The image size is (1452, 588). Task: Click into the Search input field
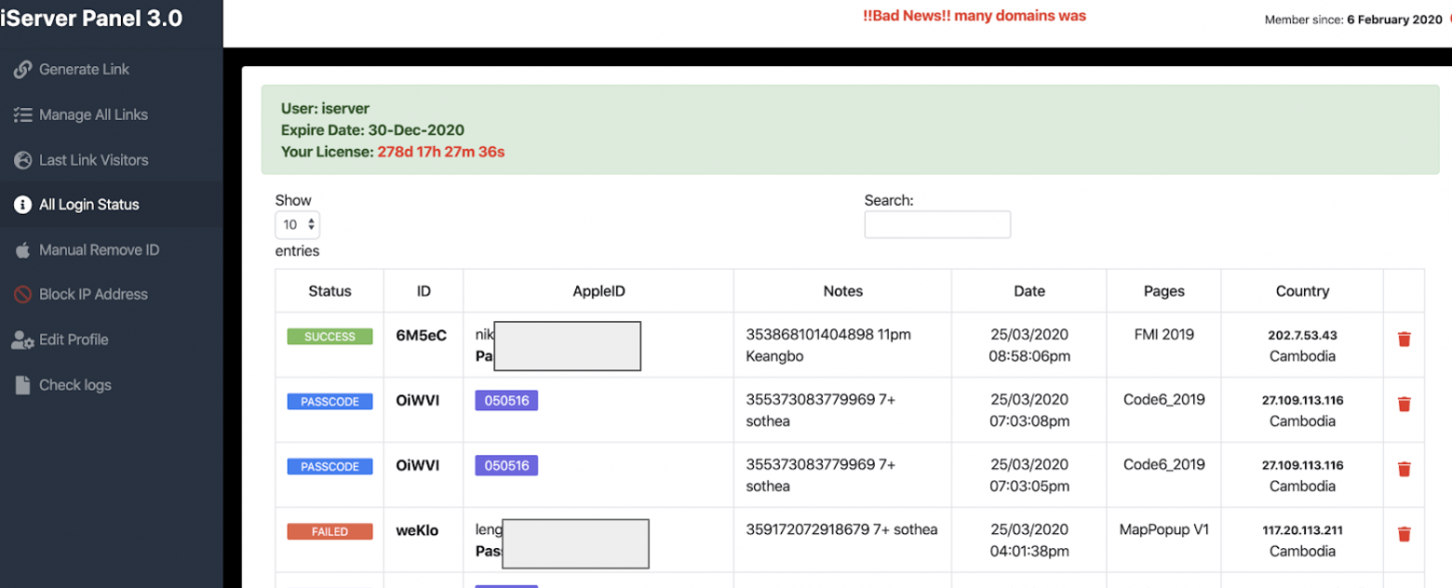pyautogui.click(x=936, y=224)
